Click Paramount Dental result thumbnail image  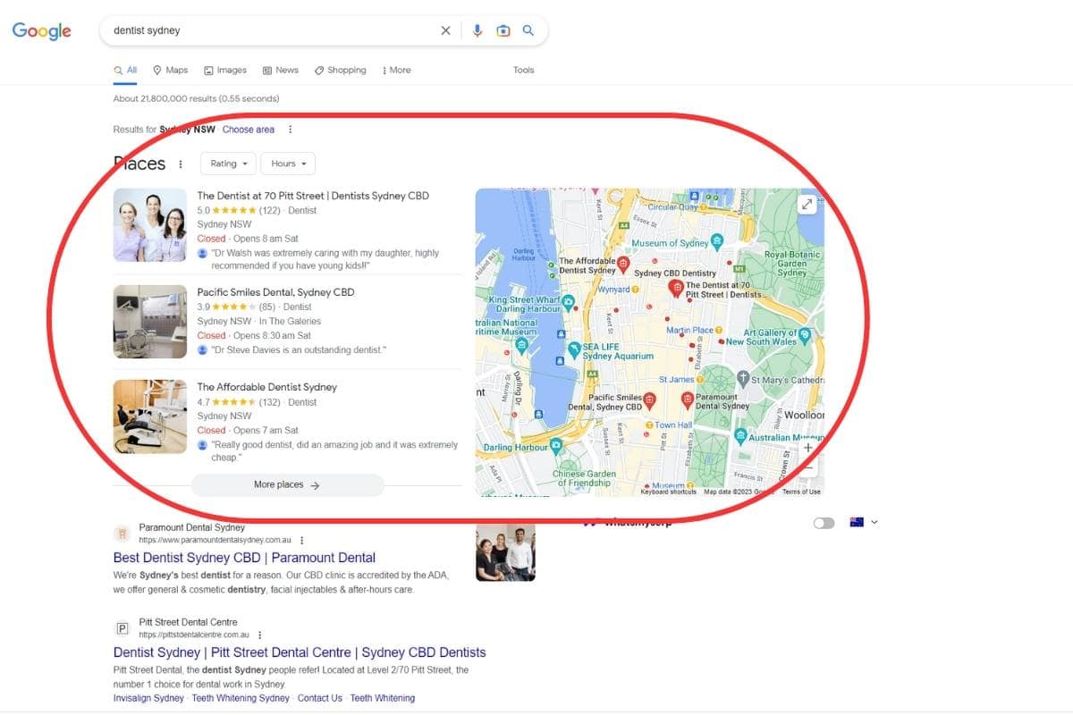[x=505, y=552]
